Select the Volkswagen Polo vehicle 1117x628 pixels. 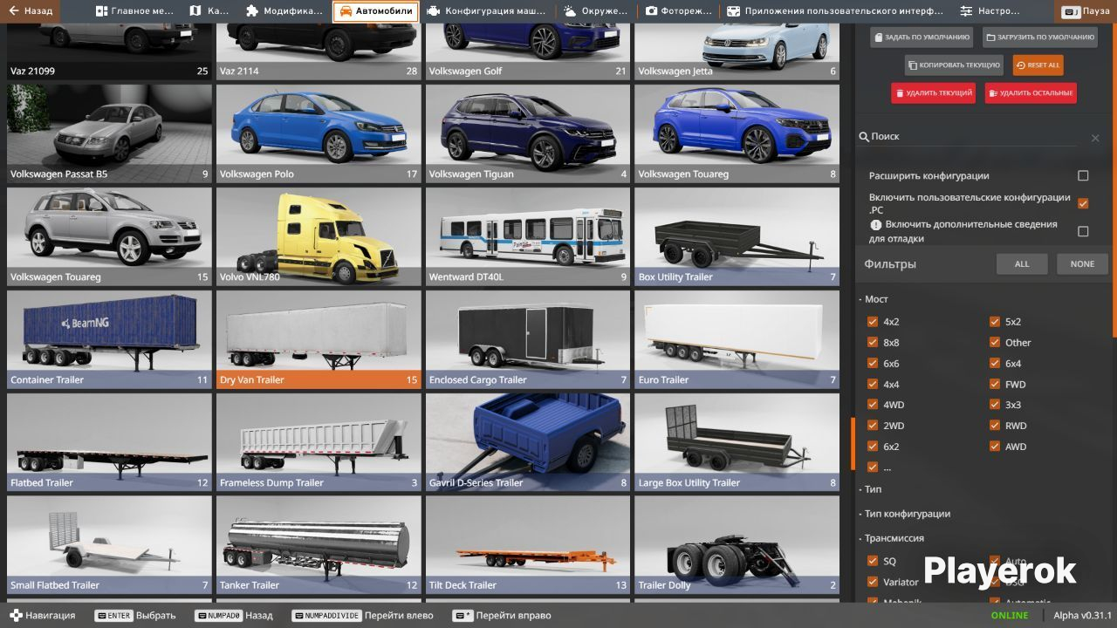(x=319, y=133)
